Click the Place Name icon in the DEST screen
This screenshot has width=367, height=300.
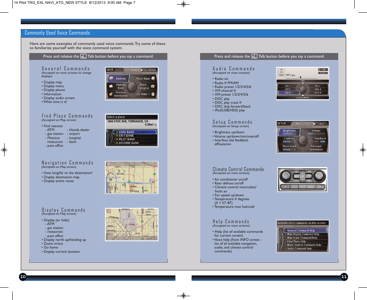[x=153, y=78]
